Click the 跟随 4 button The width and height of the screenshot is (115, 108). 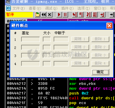pos(80,63)
